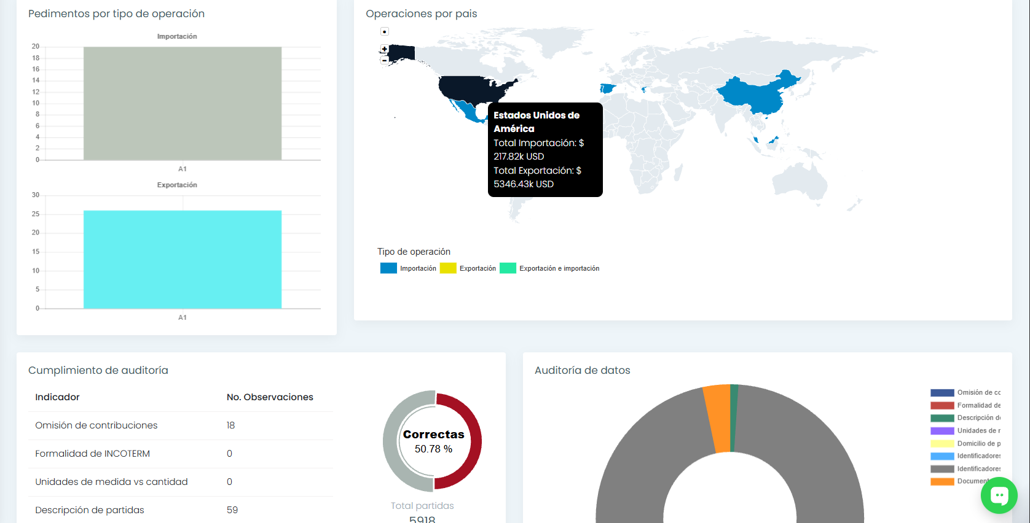The height and width of the screenshot is (523, 1030).
Task: Click the "Cumplimiento de auditoría" panel title
Action: tap(98, 370)
